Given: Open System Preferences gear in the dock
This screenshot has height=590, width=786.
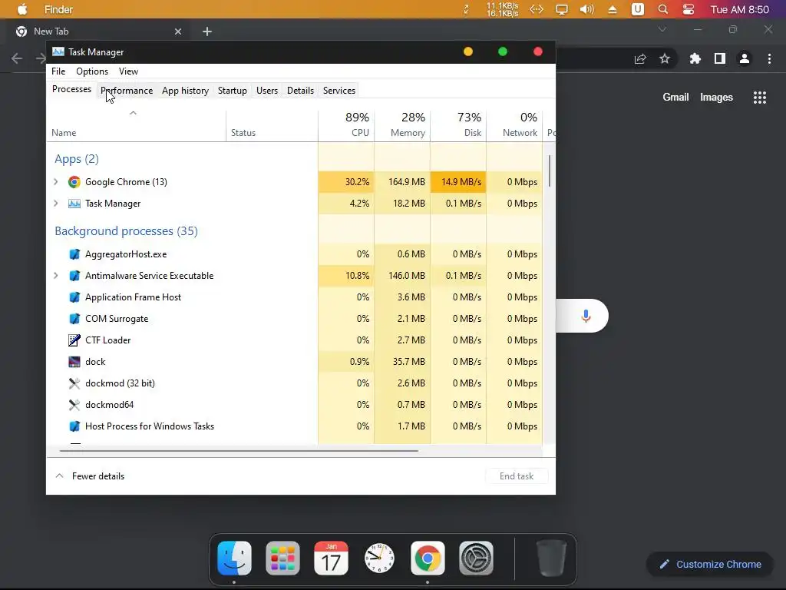Looking at the screenshot, I should click(476, 558).
